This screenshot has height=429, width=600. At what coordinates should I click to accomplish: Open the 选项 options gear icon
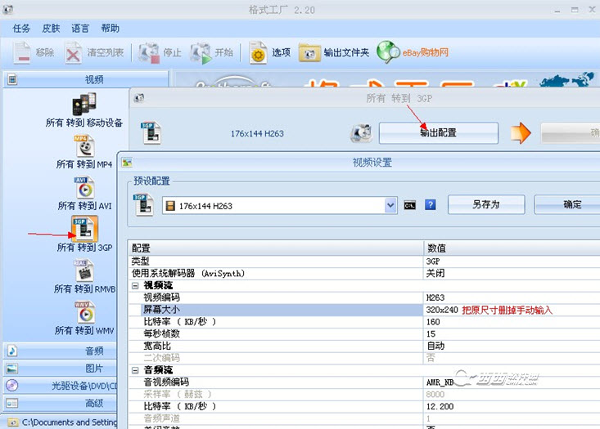pyautogui.click(x=259, y=53)
